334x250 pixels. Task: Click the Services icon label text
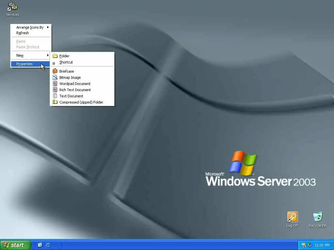(13, 15)
